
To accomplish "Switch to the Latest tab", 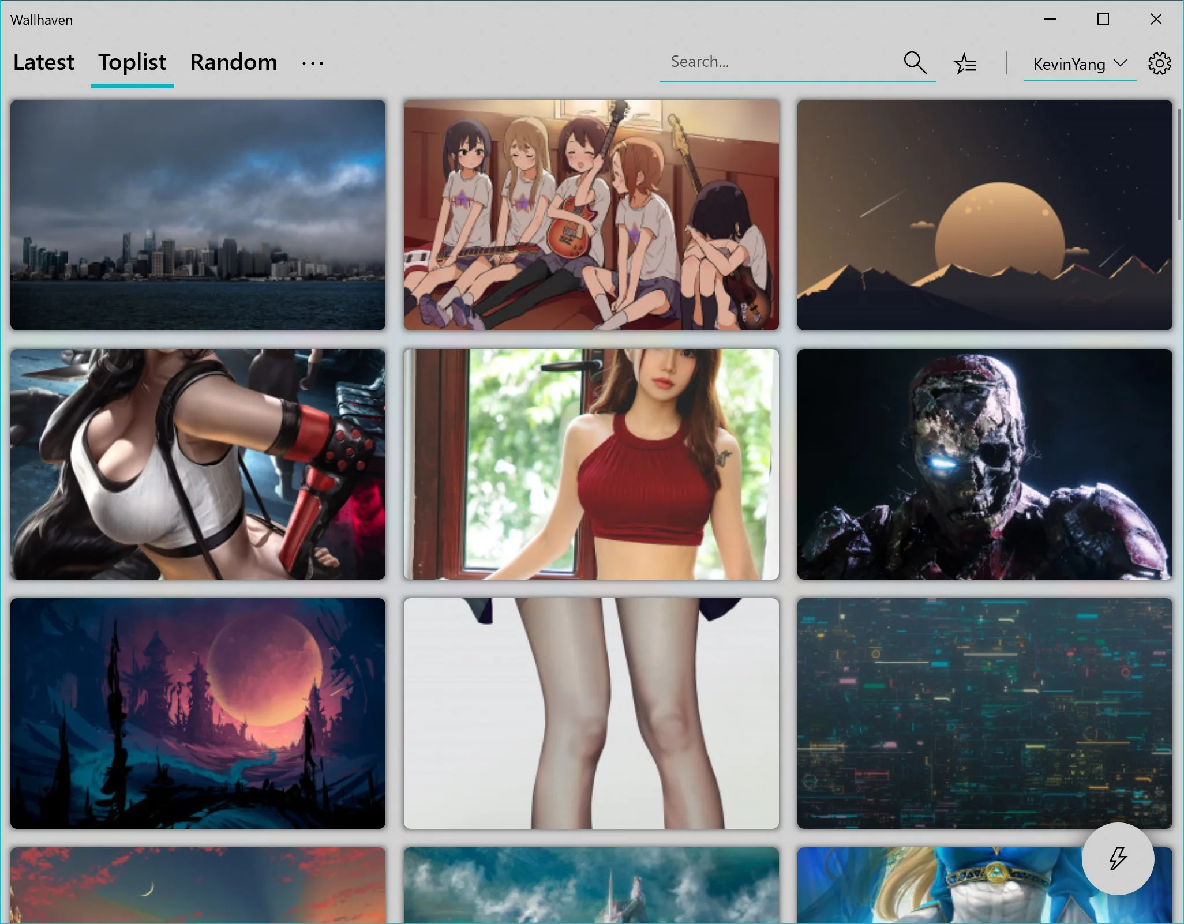I will 44,62.
